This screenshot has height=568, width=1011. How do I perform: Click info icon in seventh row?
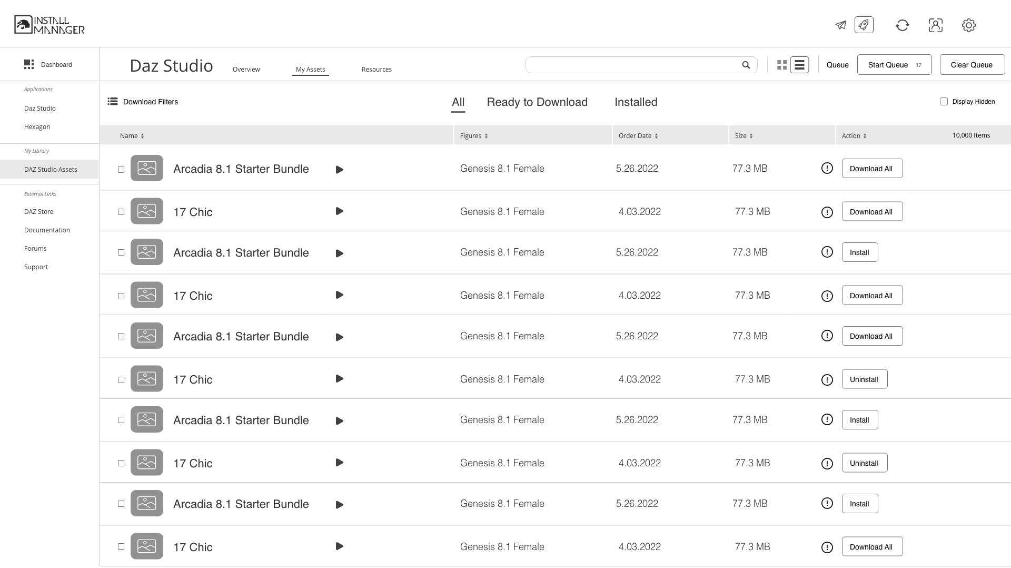827,419
